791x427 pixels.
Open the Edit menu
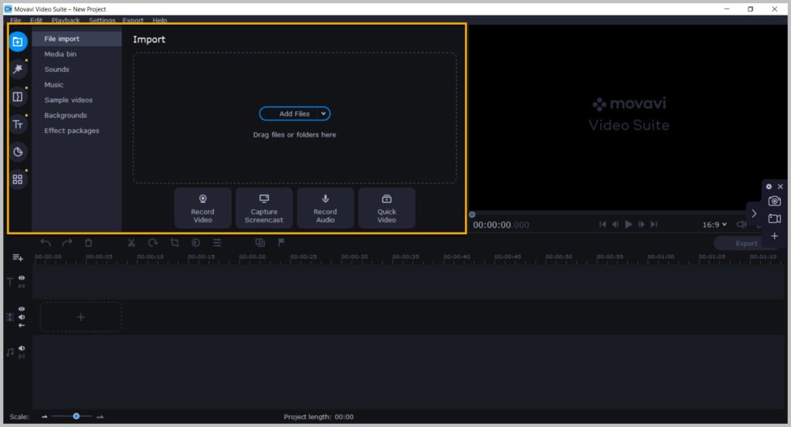[x=36, y=20]
